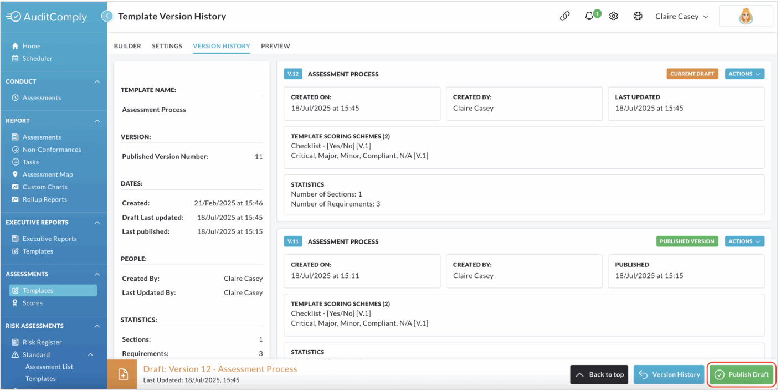Click the Assessments icon under Report
Viewport: 781px width, 391px height.
click(16, 137)
